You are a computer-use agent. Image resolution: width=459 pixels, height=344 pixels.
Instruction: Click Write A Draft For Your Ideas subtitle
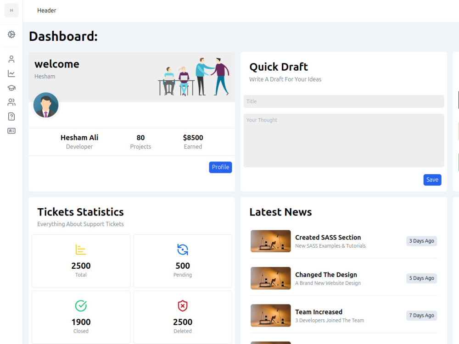click(285, 79)
